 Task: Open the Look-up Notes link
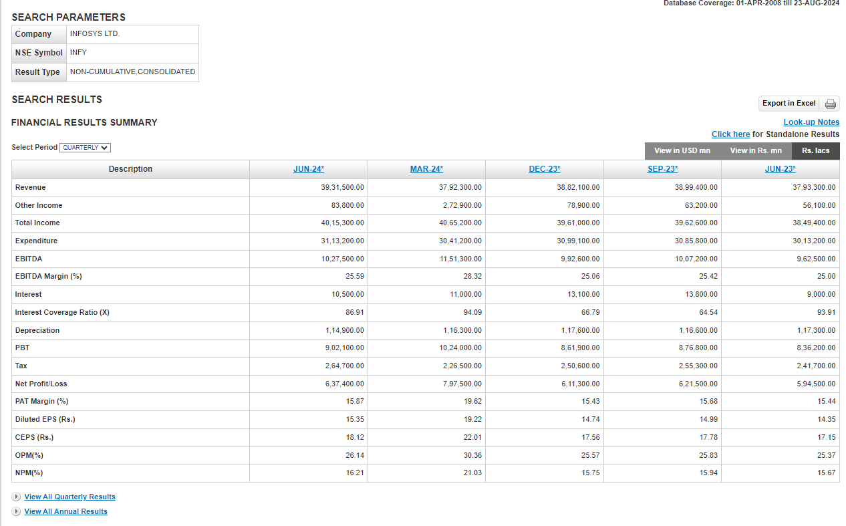(x=811, y=122)
